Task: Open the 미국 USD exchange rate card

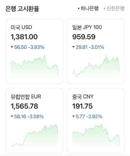Action: click(x=34, y=51)
